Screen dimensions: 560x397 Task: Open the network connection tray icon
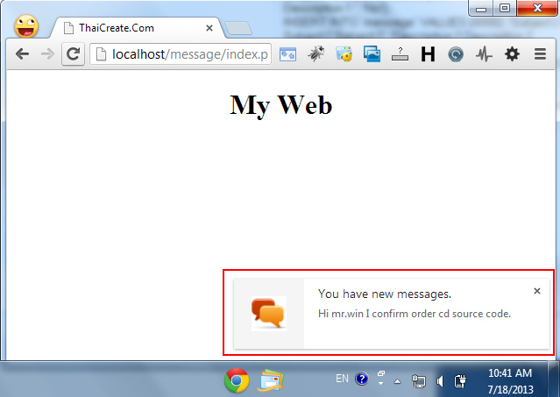tap(419, 381)
